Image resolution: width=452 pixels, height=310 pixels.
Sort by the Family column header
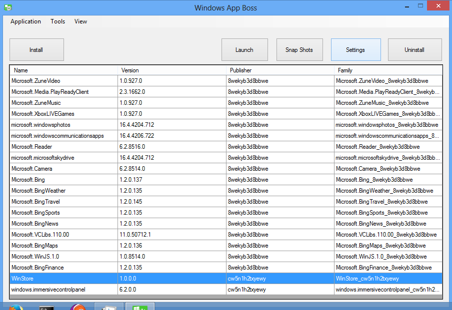click(388, 70)
